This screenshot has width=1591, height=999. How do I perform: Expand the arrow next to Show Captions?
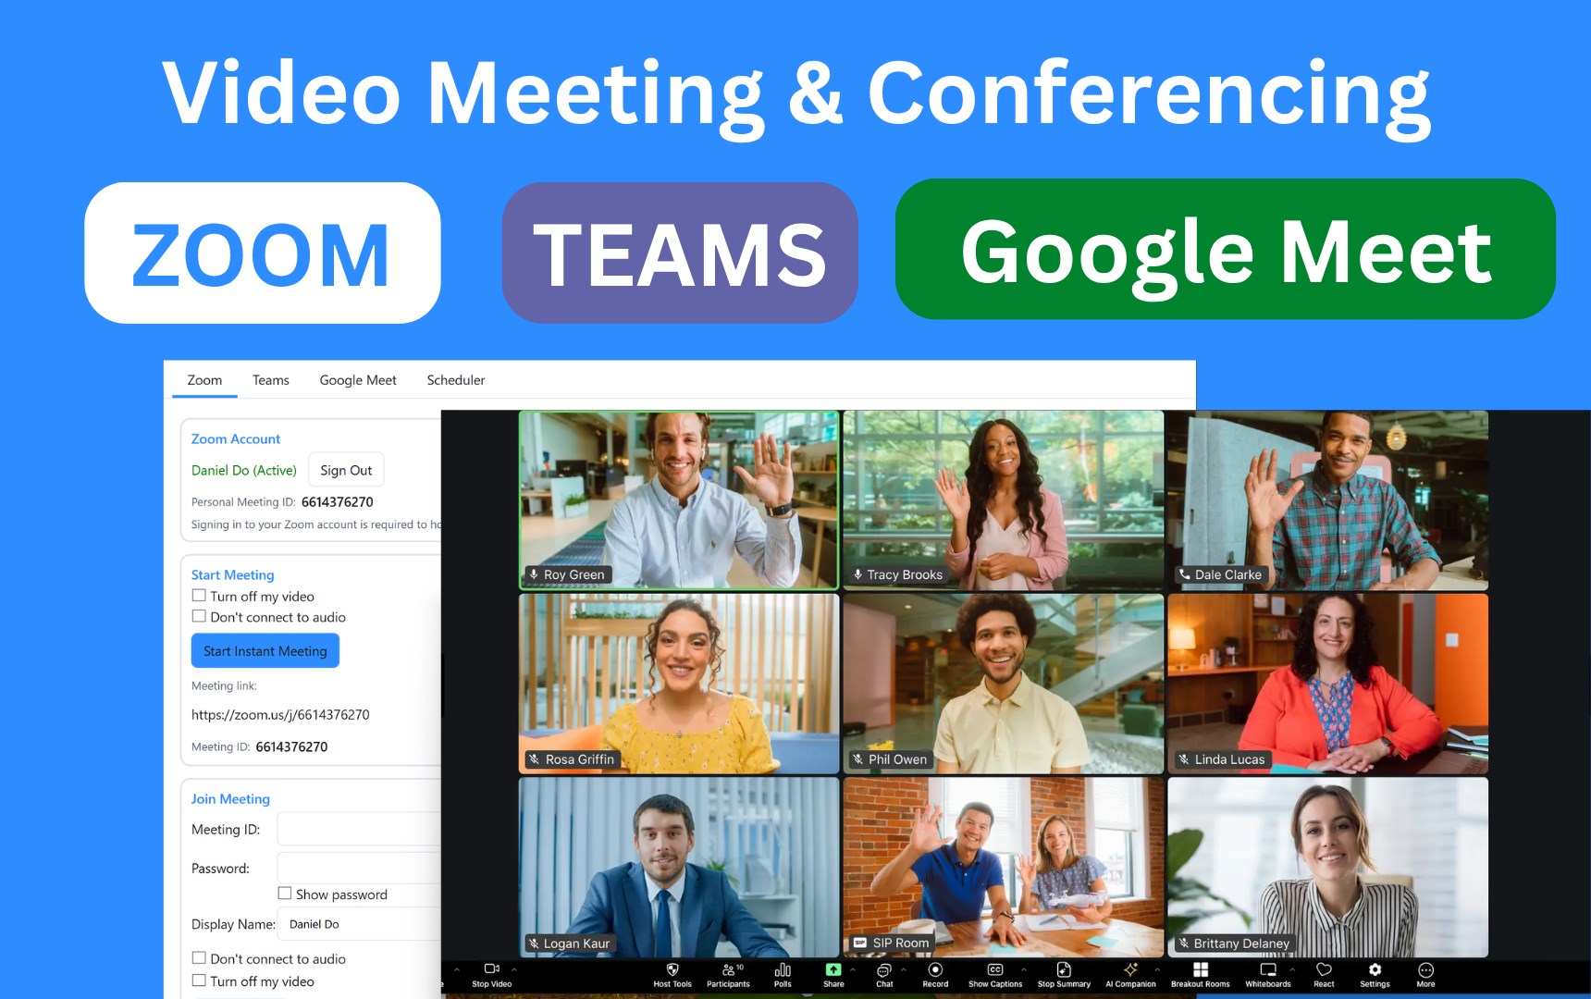click(x=1024, y=969)
